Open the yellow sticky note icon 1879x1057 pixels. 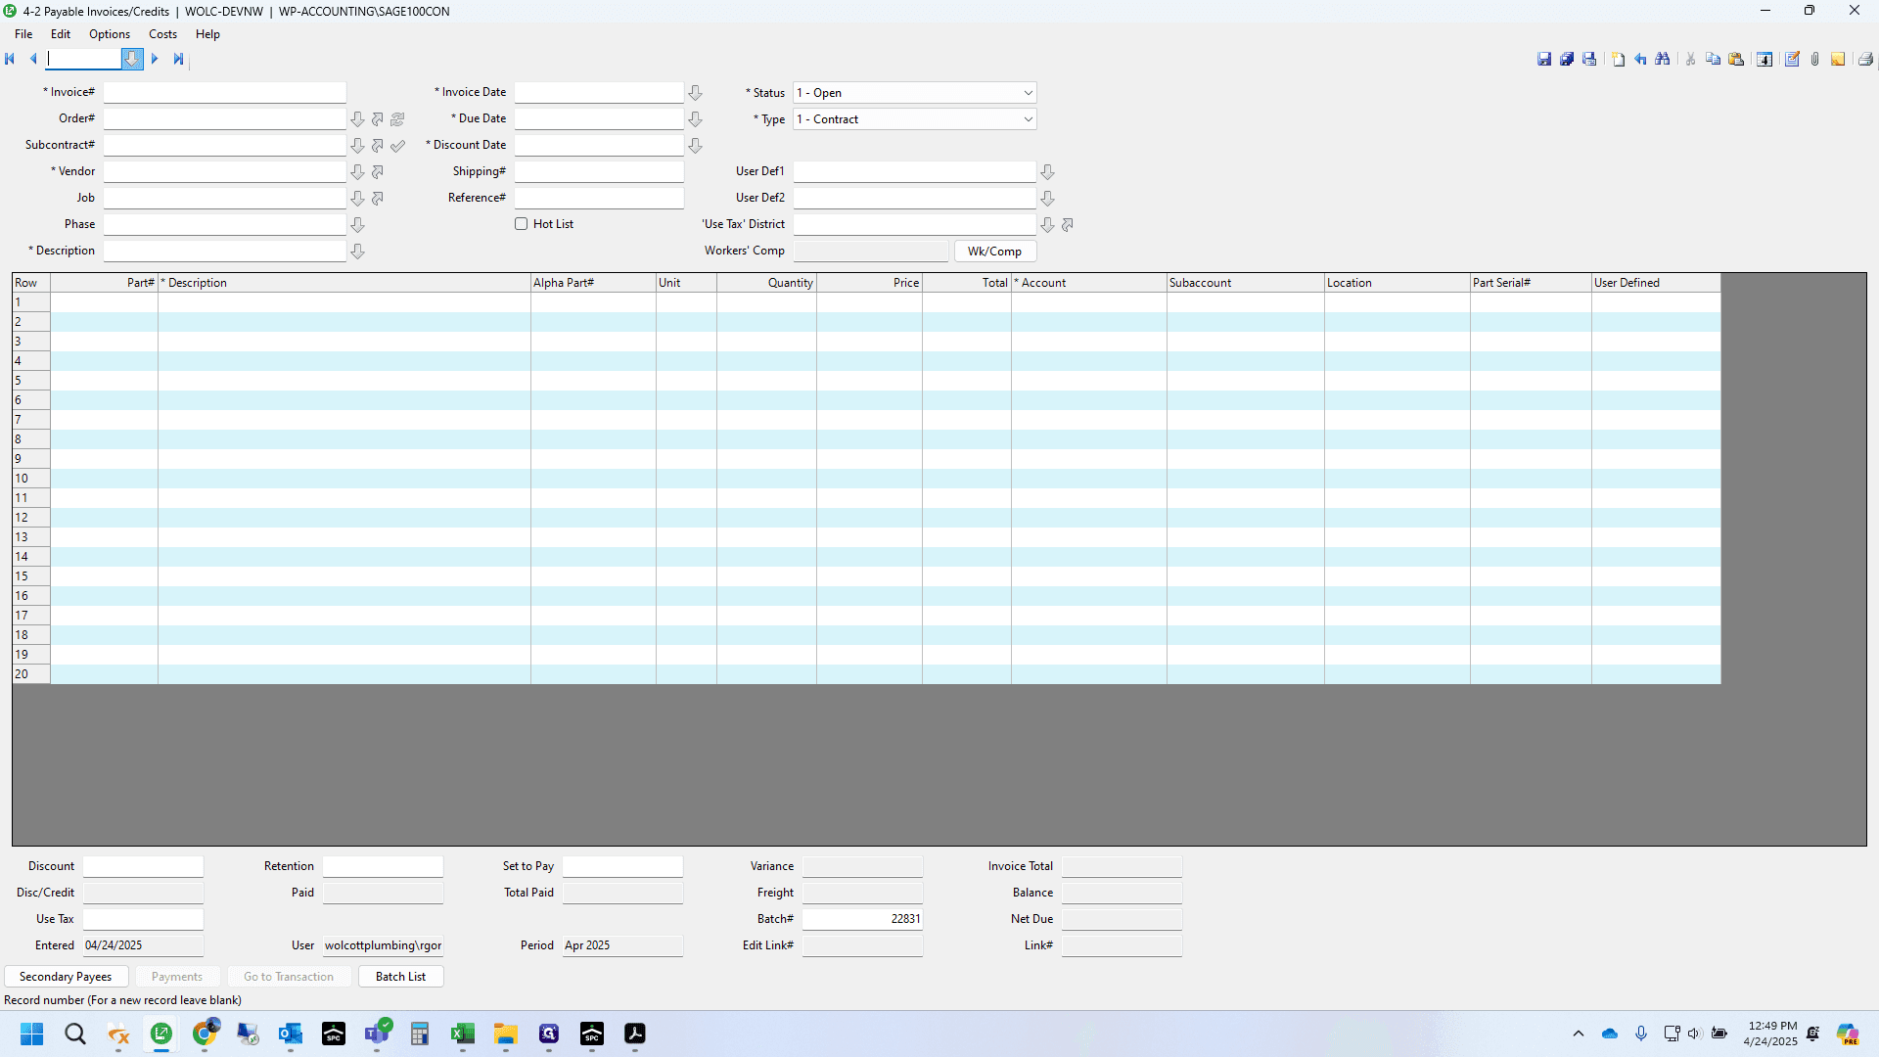[1838, 60]
